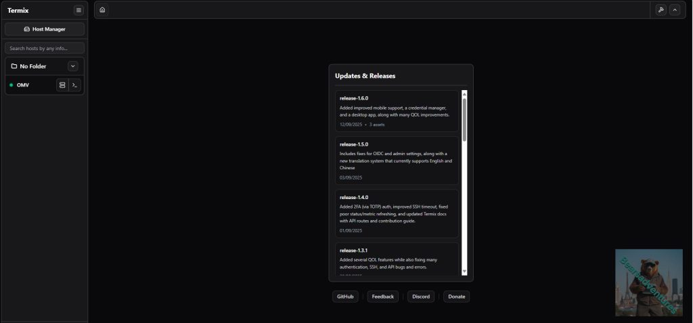Click the Home tab icon

click(x=102, y=10)
